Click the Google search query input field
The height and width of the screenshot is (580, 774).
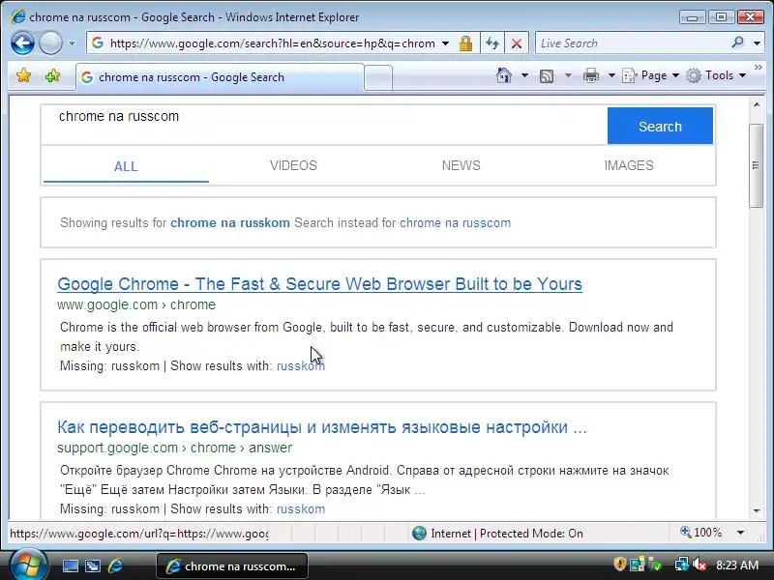pyautogui.click(x=324, y=125)
